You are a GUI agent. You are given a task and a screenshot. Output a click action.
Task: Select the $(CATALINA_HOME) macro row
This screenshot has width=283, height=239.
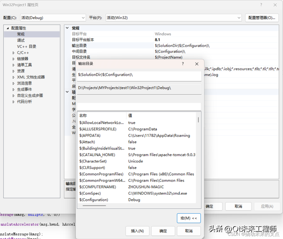tap(137, 155)
